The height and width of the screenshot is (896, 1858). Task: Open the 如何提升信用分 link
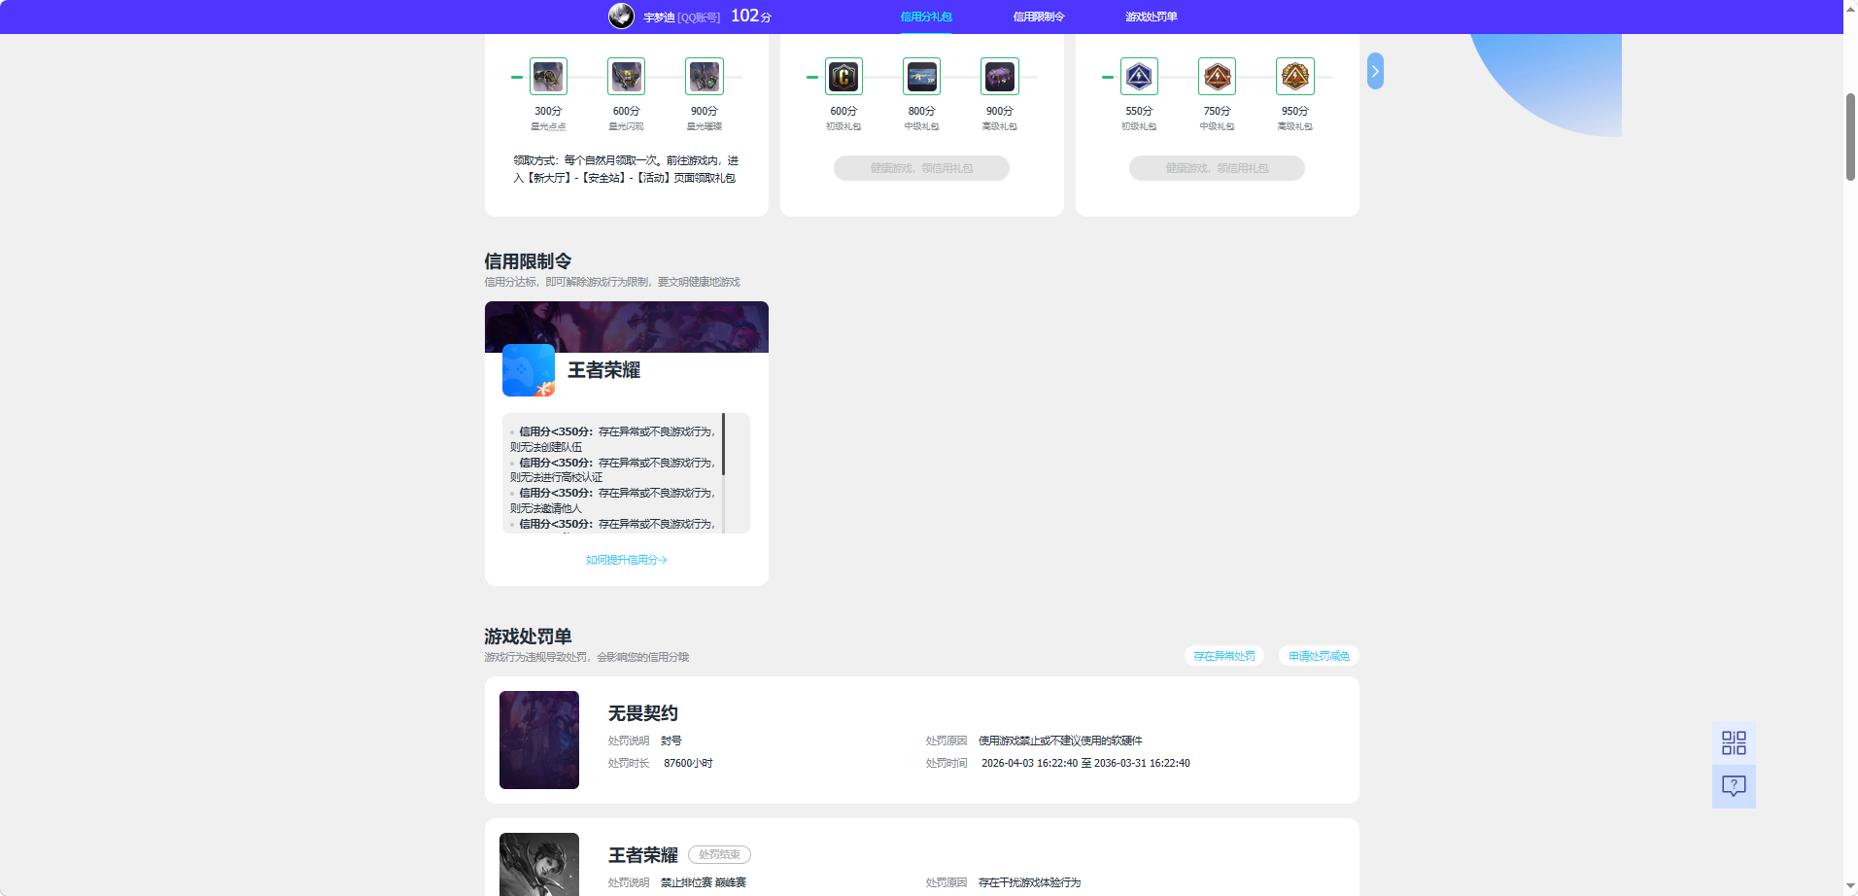(x=626, y=560)
